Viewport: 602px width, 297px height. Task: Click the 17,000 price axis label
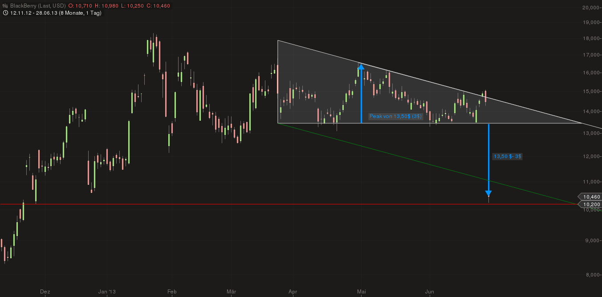coord(591,55)
